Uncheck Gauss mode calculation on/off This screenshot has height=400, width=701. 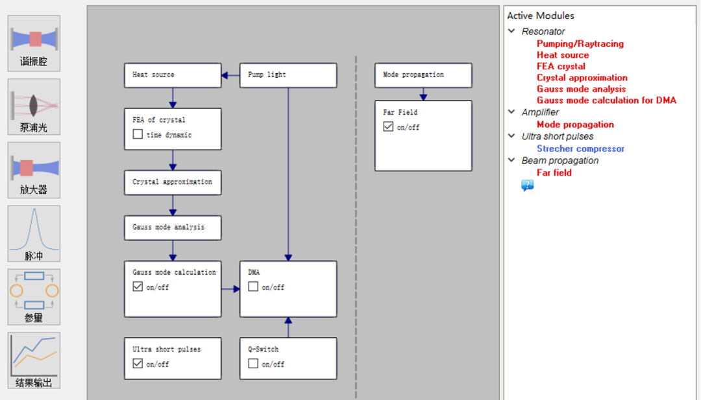(x=138, y=287)
